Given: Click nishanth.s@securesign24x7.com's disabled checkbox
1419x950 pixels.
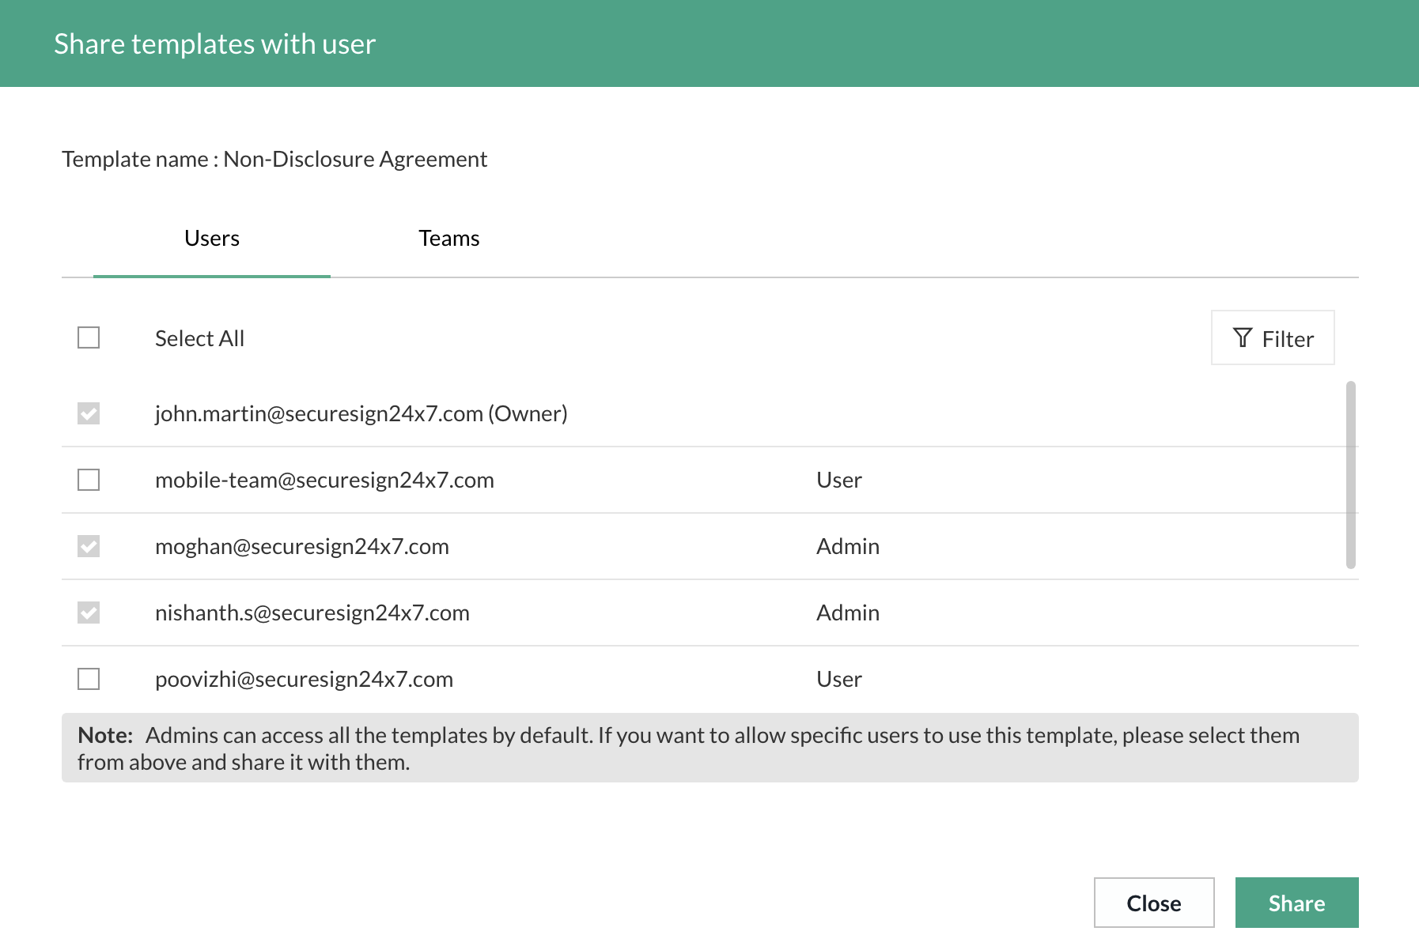Looking at the screenshot, I should click(89, 613).
